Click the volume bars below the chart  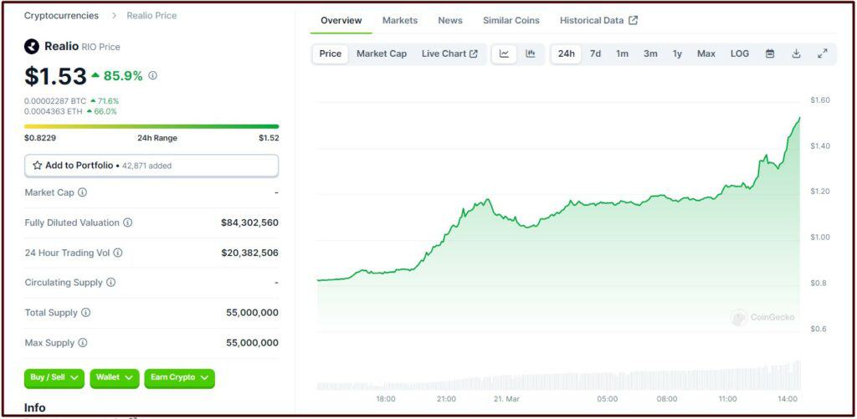[558, 377]
